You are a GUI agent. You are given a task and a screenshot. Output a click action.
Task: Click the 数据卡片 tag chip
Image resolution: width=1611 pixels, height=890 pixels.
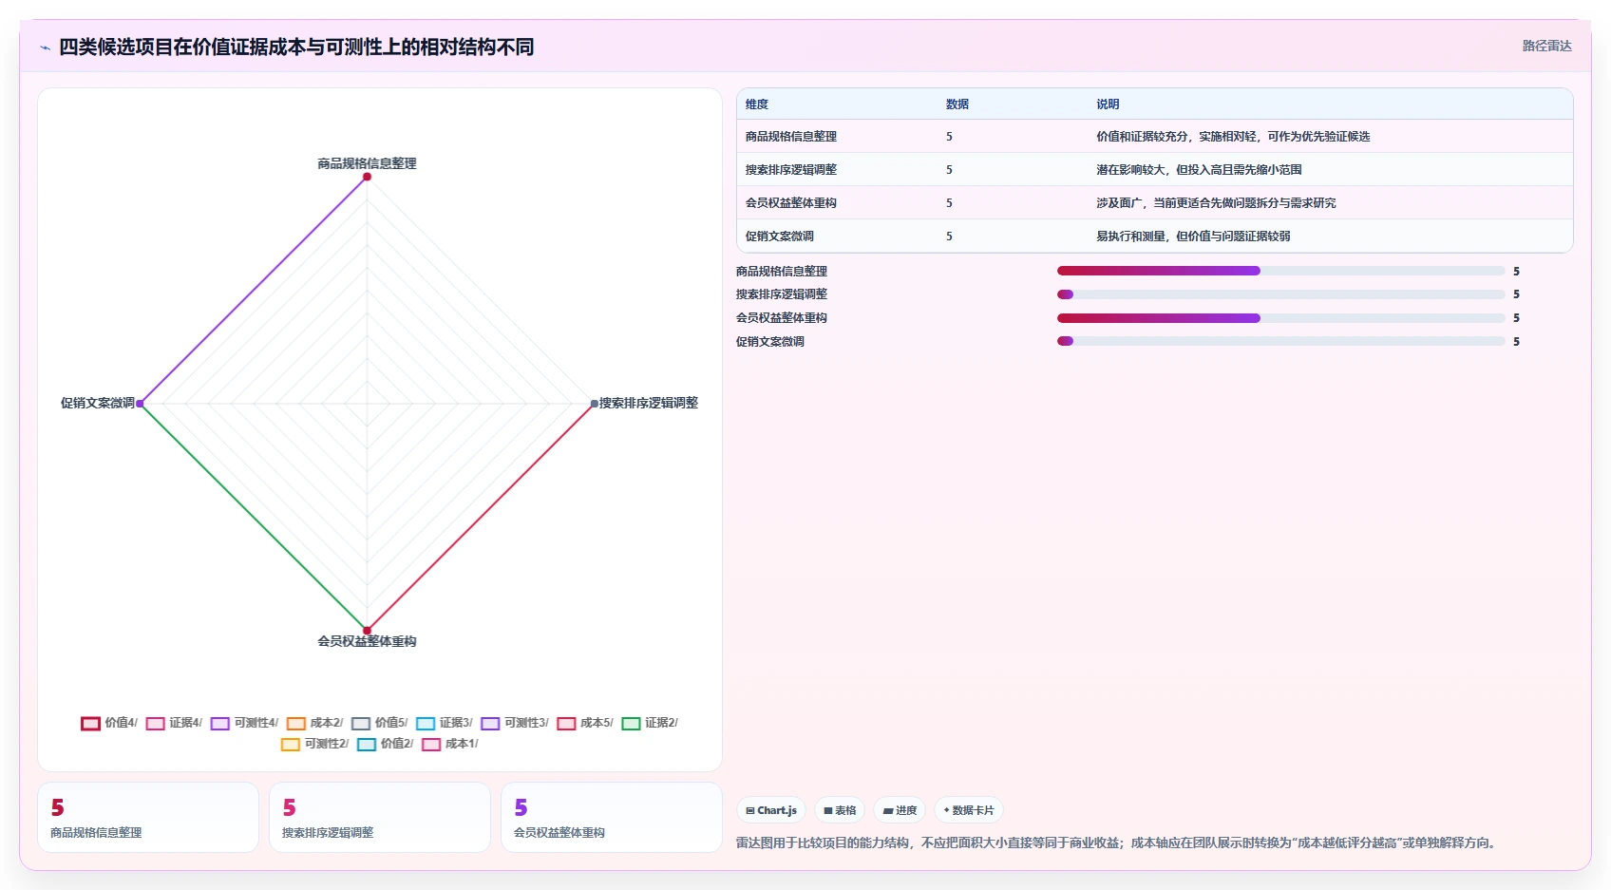[x=969, y=810]
